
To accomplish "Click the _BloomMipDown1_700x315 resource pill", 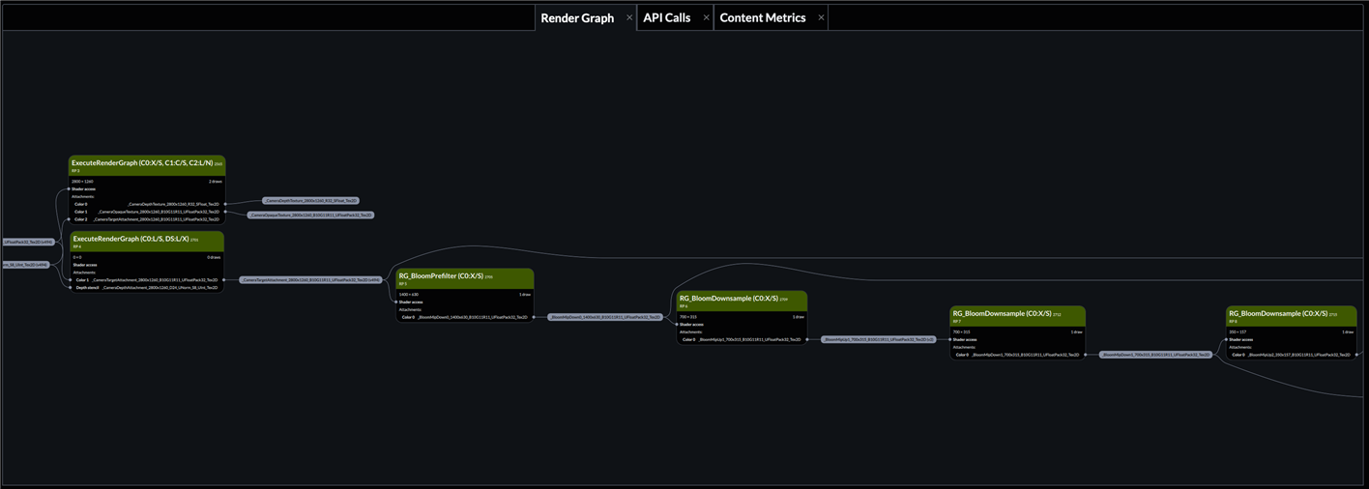I will (1154, 355).
